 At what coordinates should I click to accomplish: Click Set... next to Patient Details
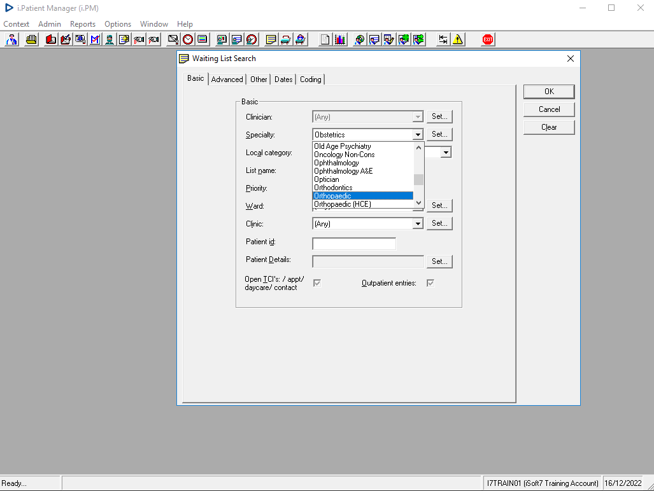point(439,261)
